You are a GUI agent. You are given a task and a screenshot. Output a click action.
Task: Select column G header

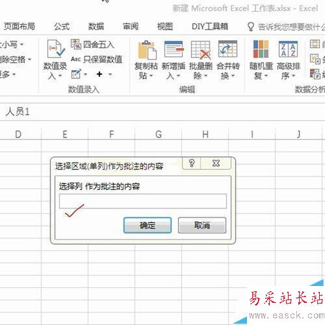click(x=159, y=135)
